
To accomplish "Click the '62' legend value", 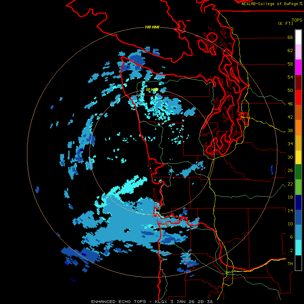I will point(290,51).
